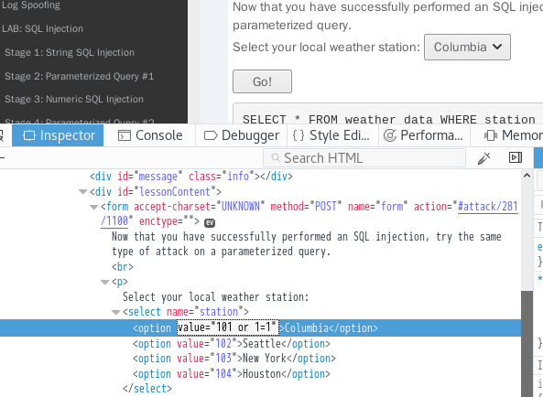Click the Memory chip icon
The height and width of the screenshot is (397, 543).
click(x=491, y=135)
